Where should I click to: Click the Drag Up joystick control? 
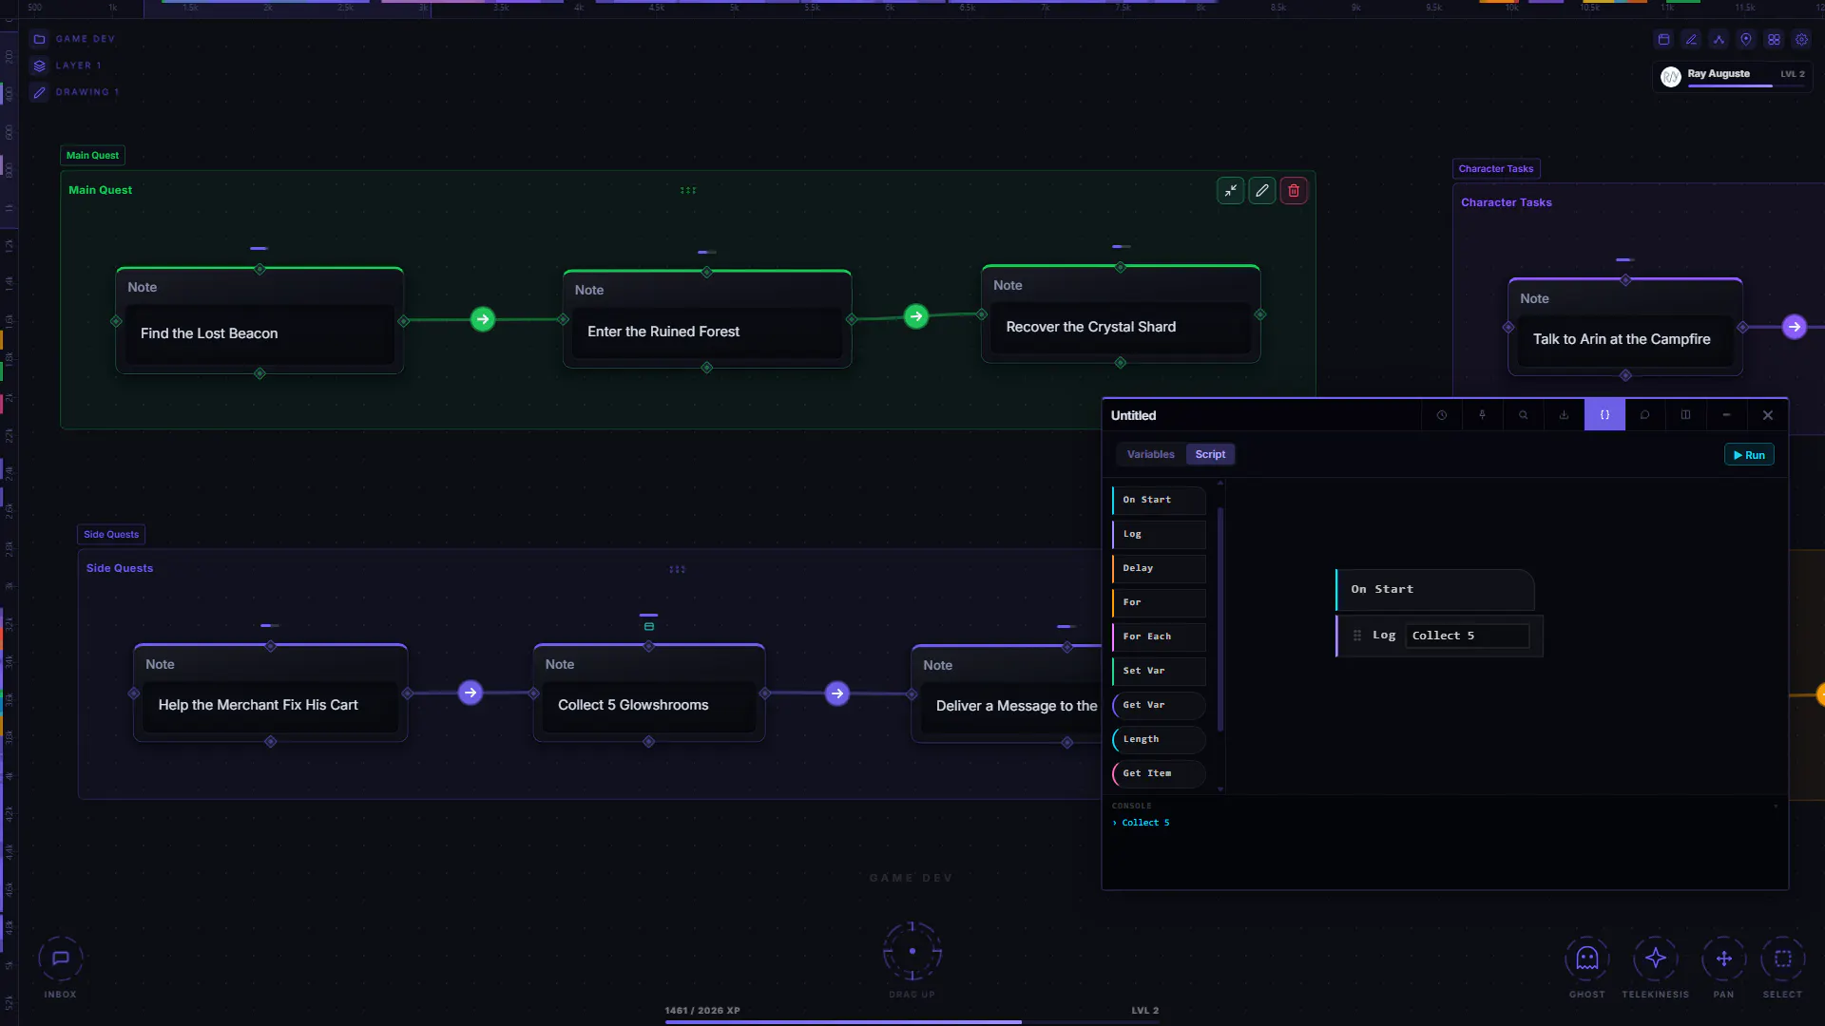(912, 951)
